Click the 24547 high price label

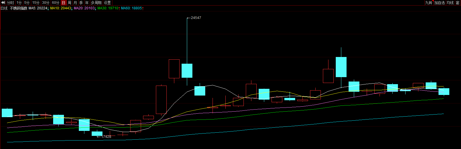pyautogui.click(x=196, y=18)
